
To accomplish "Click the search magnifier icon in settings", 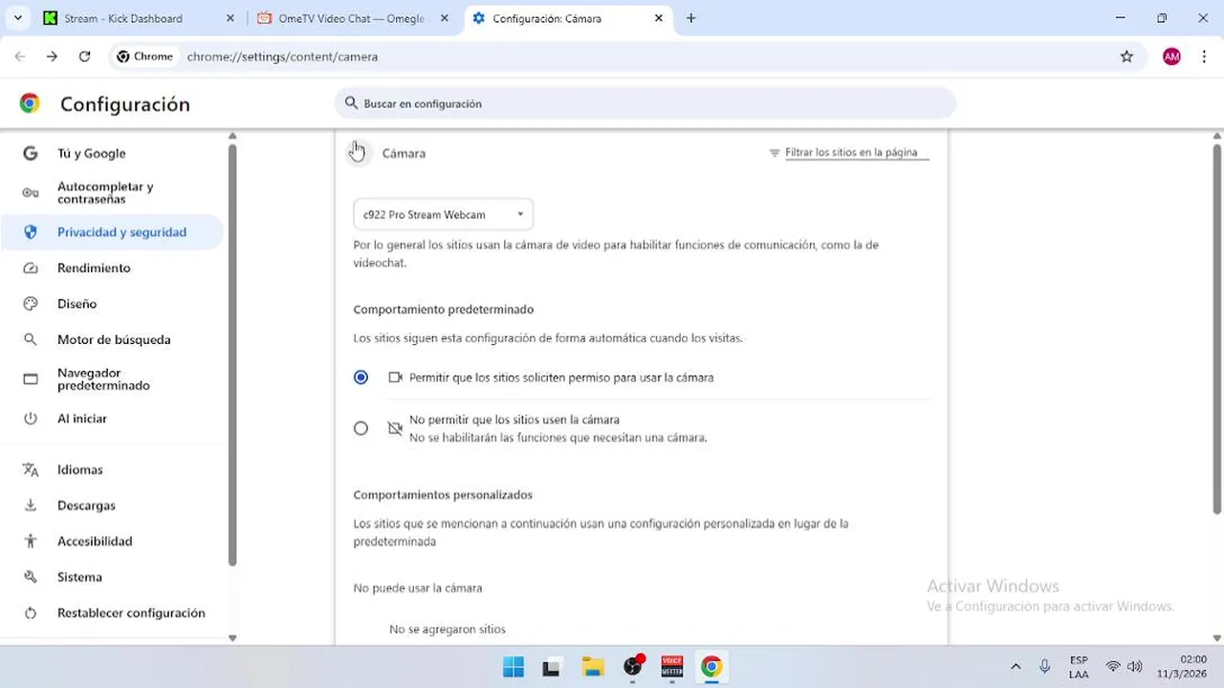I will (x=351, y=103).
